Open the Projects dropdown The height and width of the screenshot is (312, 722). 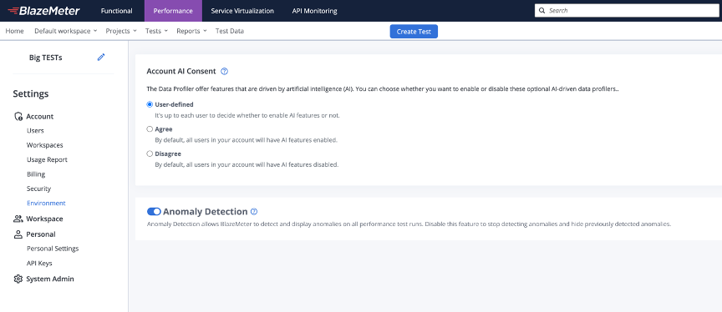[121, 31]
